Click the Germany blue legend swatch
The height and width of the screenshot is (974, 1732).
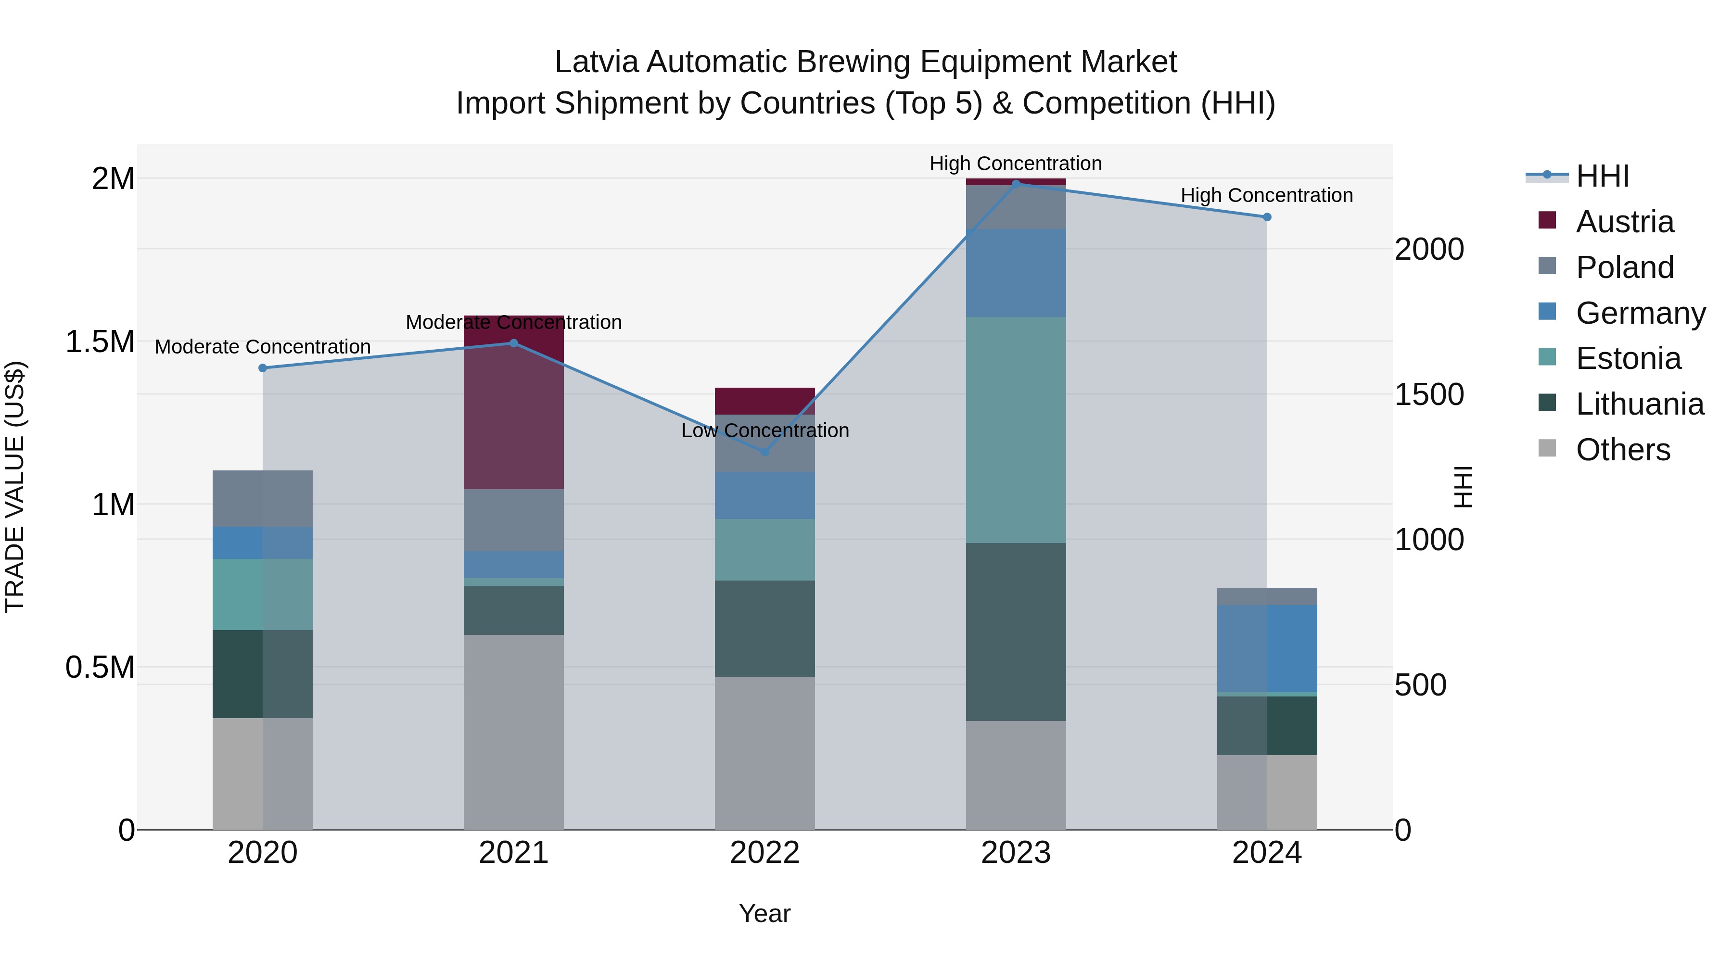[x=1547, y=311]
